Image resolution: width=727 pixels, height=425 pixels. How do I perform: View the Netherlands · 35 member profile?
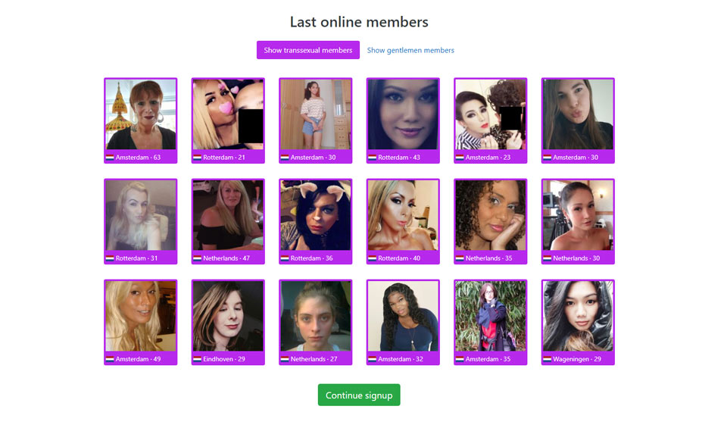[x=490, y=221]
